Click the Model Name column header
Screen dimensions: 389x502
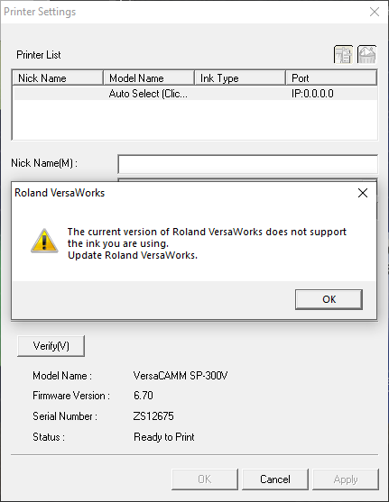149,78
